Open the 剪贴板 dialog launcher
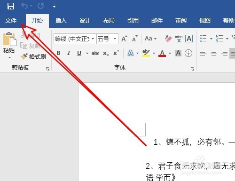Image resolution: width=235 pixels, height=181 pixels. pyautogui.click(x=47, y=69)
